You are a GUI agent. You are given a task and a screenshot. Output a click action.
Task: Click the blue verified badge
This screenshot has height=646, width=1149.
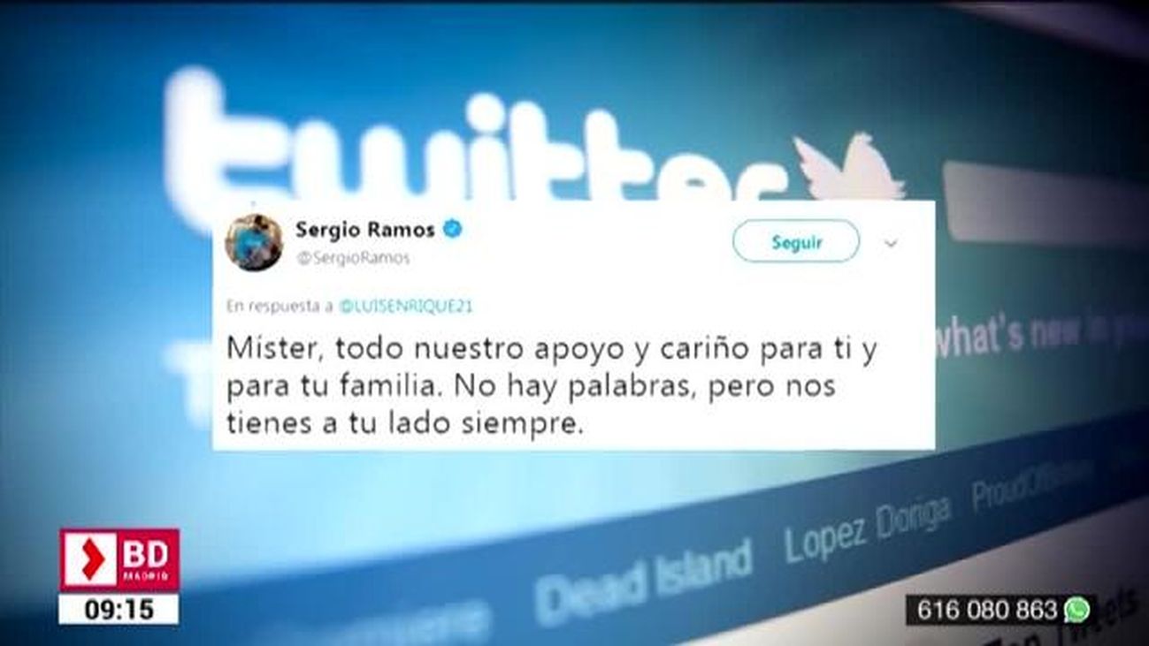[452, 230]
